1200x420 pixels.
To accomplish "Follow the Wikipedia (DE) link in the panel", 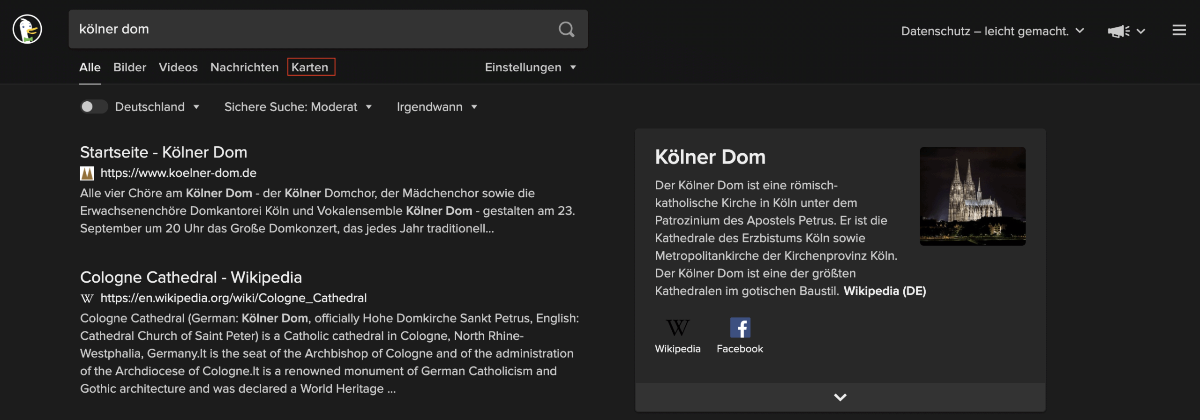I will pos(884,291).
